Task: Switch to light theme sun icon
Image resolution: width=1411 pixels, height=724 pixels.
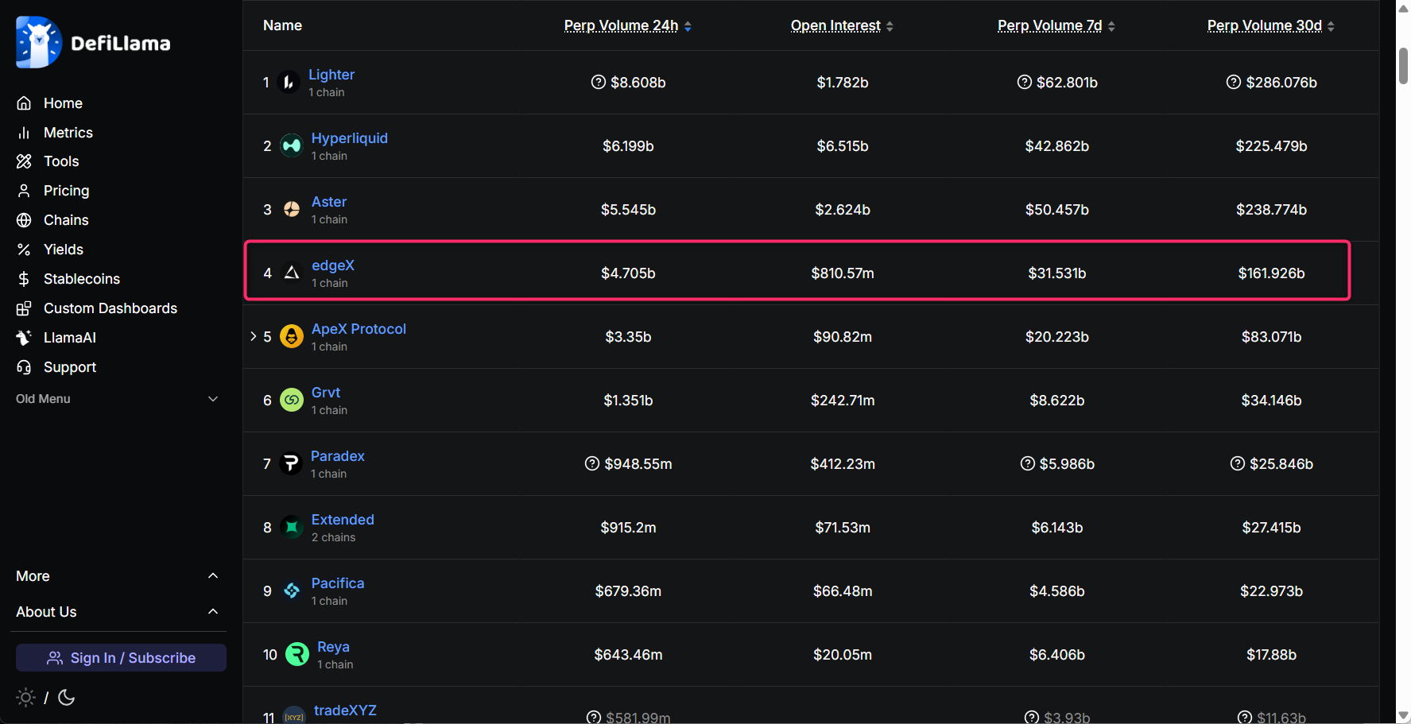Action: [25, 698]
